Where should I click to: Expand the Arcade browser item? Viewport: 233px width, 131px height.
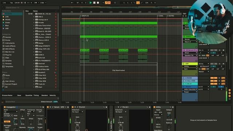pos(34,23)
